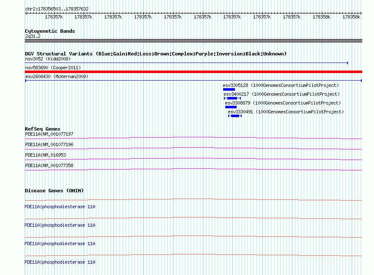This screenshot has width=374, height=275.
Task: Select the PDE11A|NM_001077197 transcript label
Action: pyautogui.click(x=49, y=134)
